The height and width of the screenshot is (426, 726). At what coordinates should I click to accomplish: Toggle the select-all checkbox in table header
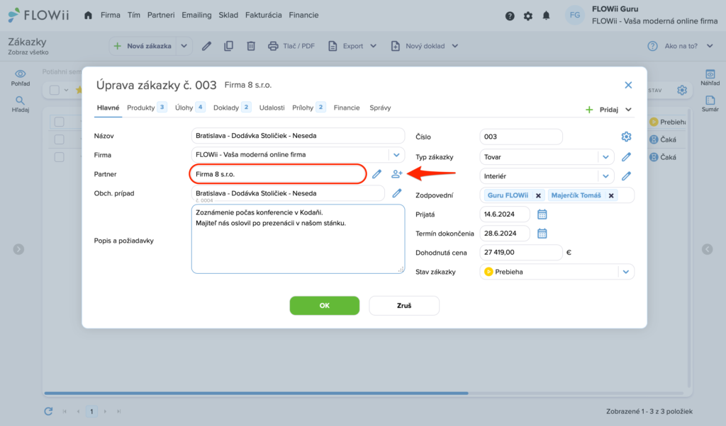[x=55, y=90]
